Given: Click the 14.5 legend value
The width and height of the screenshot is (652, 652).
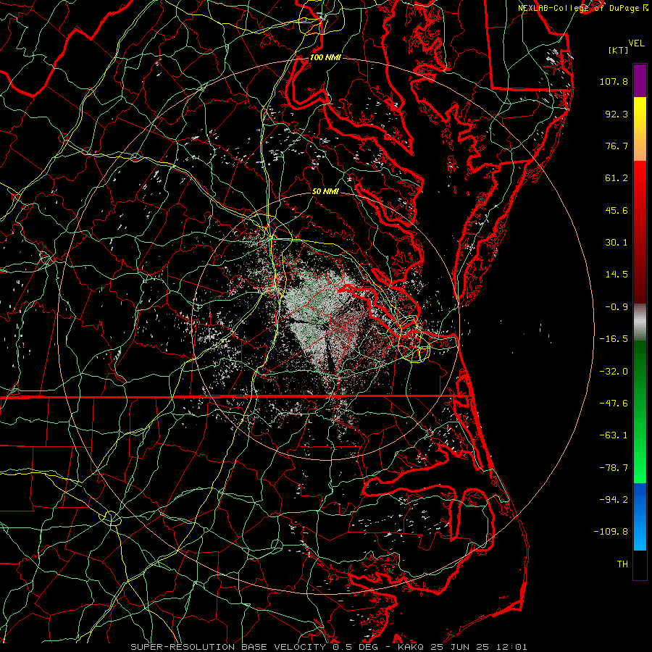Looking at the screenshot, I should 617,275.
